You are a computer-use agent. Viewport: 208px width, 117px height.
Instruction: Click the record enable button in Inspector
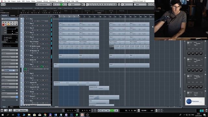coord(3,25)
